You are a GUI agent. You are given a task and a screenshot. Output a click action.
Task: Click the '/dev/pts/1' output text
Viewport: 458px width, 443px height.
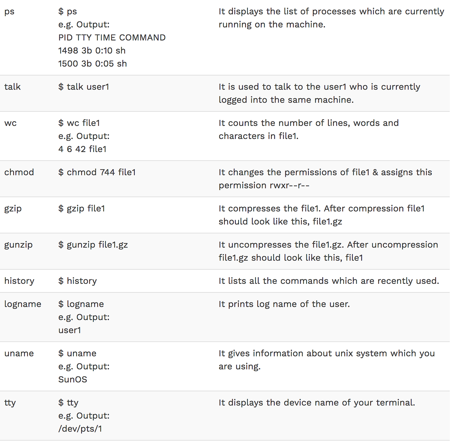pos(80,429)
